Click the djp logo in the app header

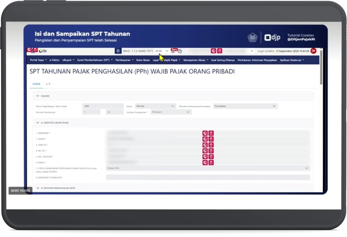coord(43,51)
